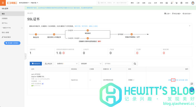
Task: Open the notification bell
Action: coord(171,3)
